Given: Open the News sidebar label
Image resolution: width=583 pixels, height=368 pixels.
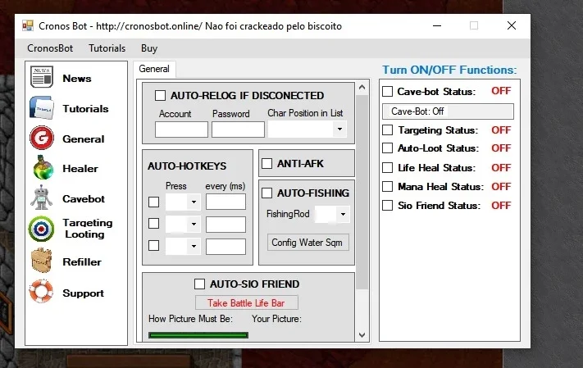Looking at the screenshot, I should pyautogui.click(x=77, y=79).
